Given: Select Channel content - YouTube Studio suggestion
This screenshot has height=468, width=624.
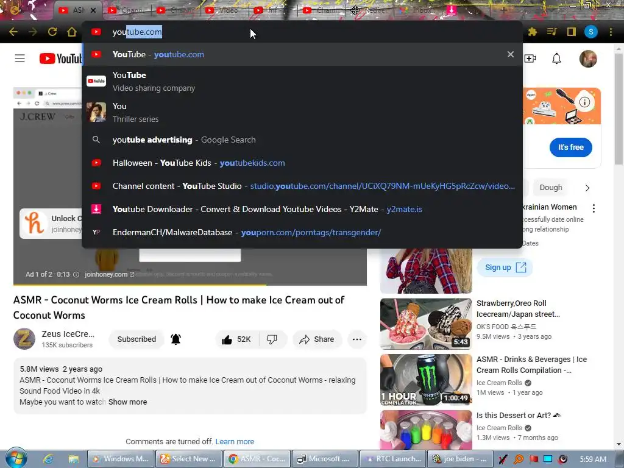Looking at the screenshot, I should (302, 186).
